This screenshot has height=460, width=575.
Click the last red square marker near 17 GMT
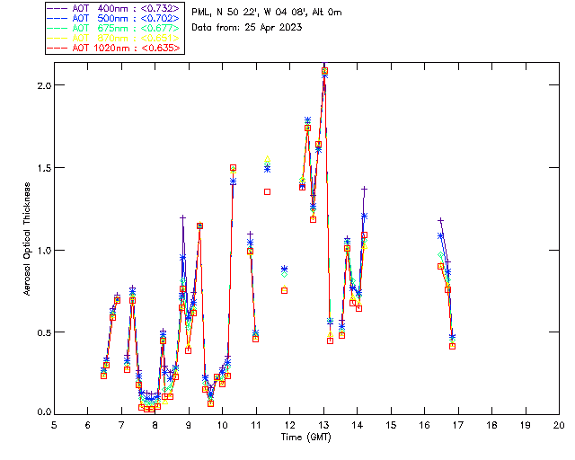tap(453, 346)
